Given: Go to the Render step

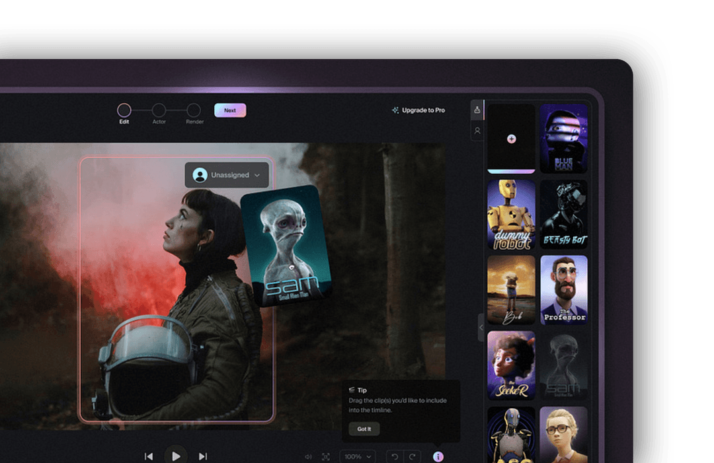Looking at the screenshot, I should [194, 111].
